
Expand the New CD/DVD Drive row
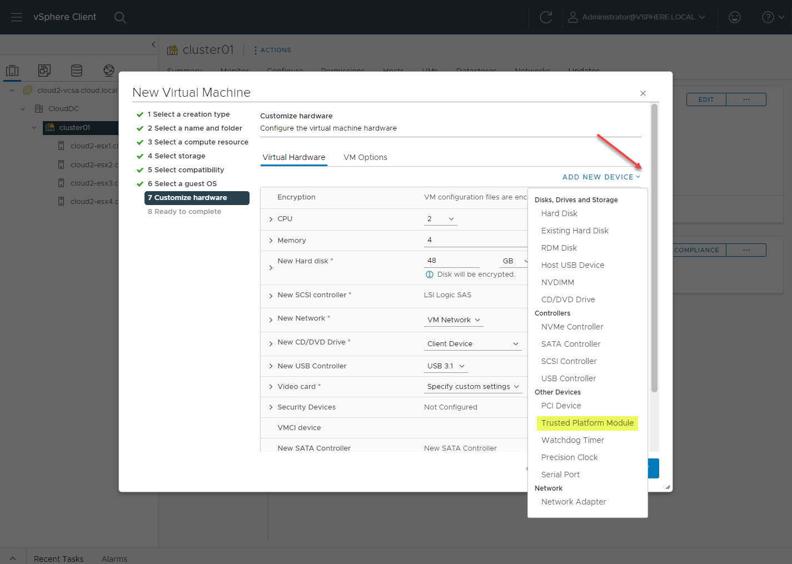[271, 343]
